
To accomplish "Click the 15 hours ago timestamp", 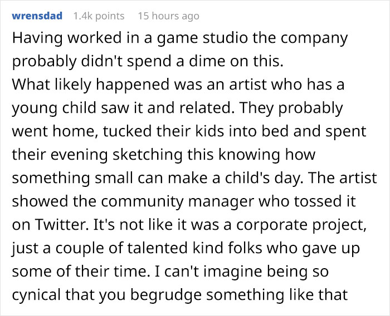I will point(168,16).
